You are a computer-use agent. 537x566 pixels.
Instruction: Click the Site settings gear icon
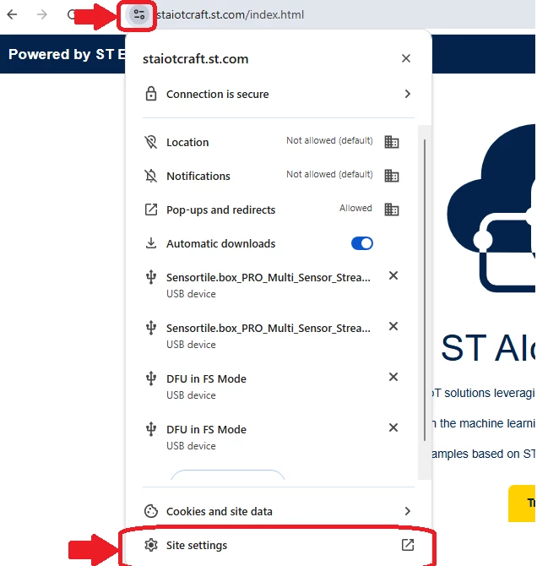click(151, 545)
